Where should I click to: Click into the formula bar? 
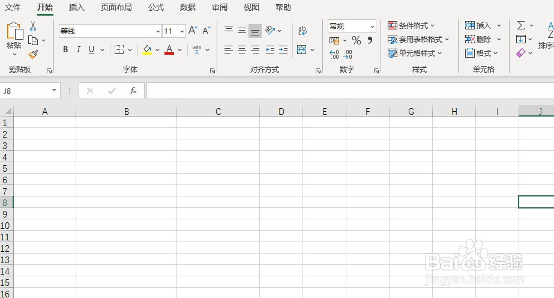click(350, 91)
